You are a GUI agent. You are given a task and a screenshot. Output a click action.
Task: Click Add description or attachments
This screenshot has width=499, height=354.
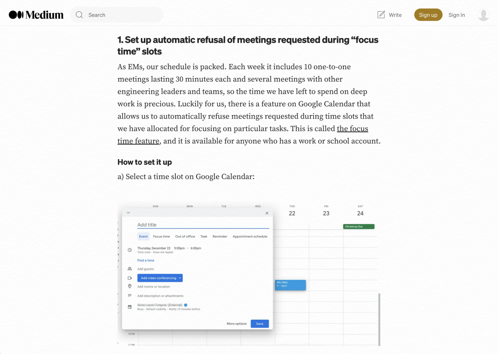[160, 296]
